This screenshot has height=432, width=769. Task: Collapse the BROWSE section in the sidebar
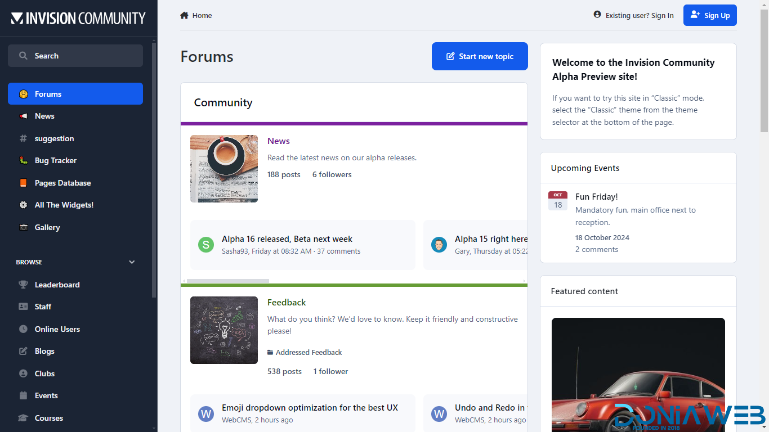(x=131, y=262)
